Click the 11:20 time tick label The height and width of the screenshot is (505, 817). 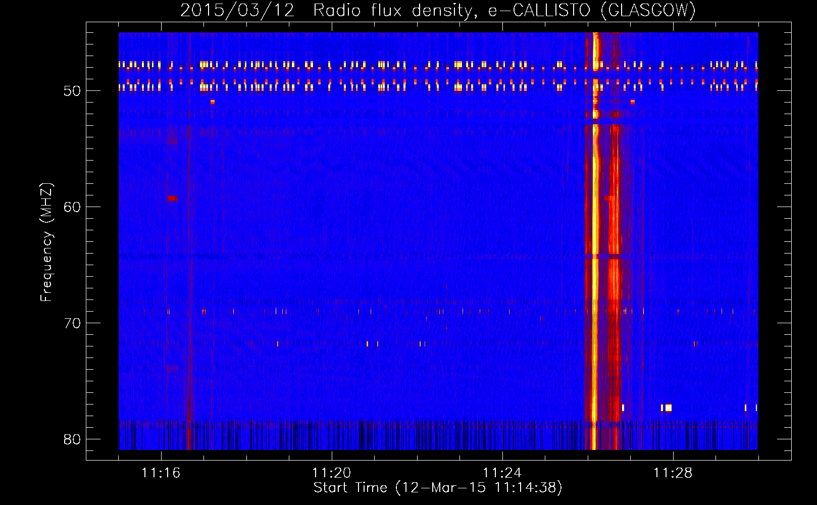coord(331,473)
